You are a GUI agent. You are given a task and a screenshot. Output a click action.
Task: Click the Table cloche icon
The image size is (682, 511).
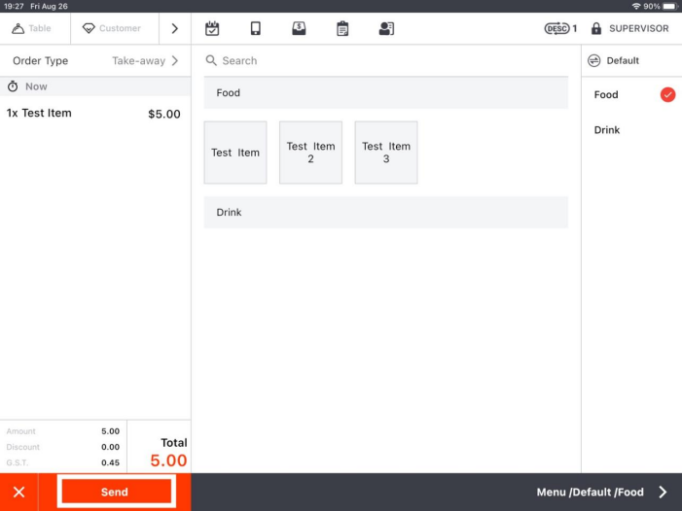coord(18,28)
